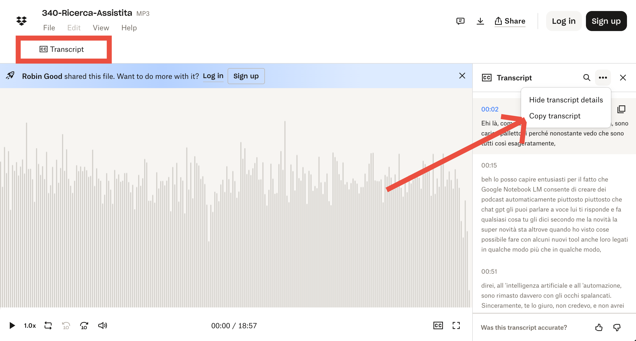Rate transcript with thumbs down icon
Image resolution: width=636 pixels, height=341 pixels.
(617, 327)
